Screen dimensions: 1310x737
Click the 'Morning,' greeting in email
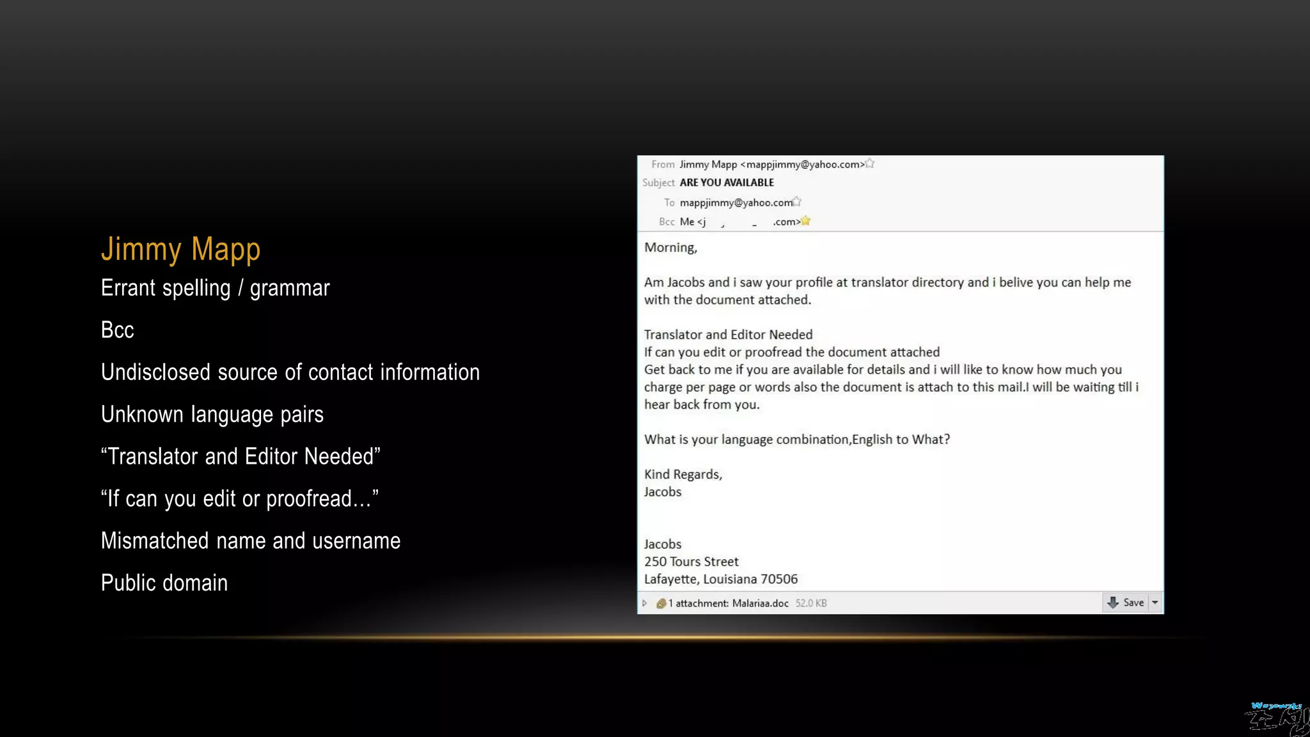click(x=670, y=248)
